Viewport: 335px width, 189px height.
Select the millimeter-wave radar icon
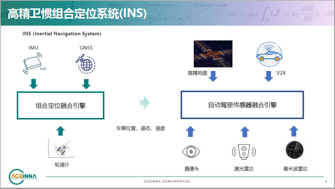tap(294, 150)
